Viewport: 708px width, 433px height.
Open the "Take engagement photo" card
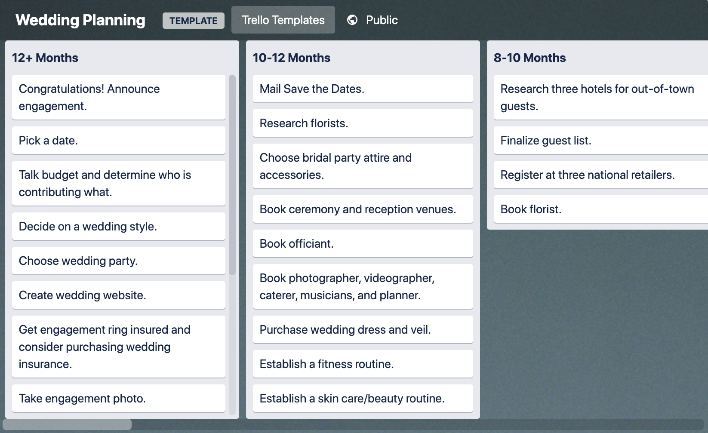click(x=118, y=398)
